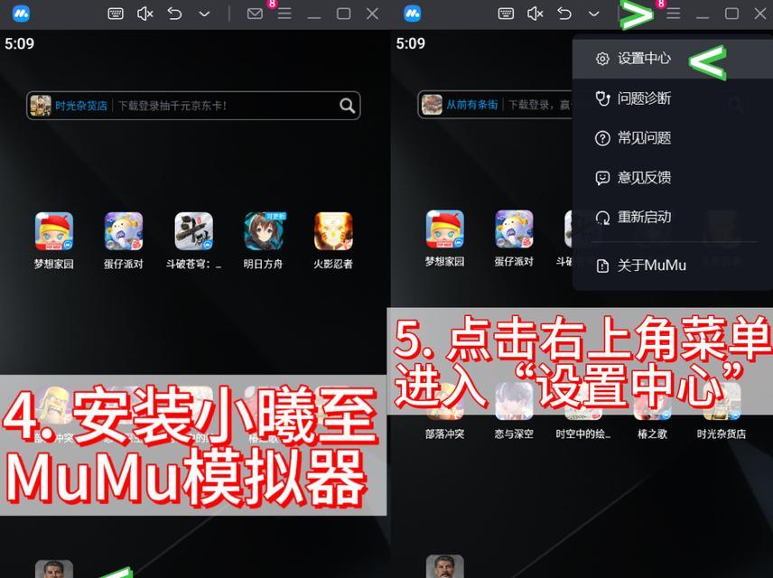Viewport: 773px width, 578px height.
Task: Select 问题诊断 from the menu
Action: pos(673,98)
